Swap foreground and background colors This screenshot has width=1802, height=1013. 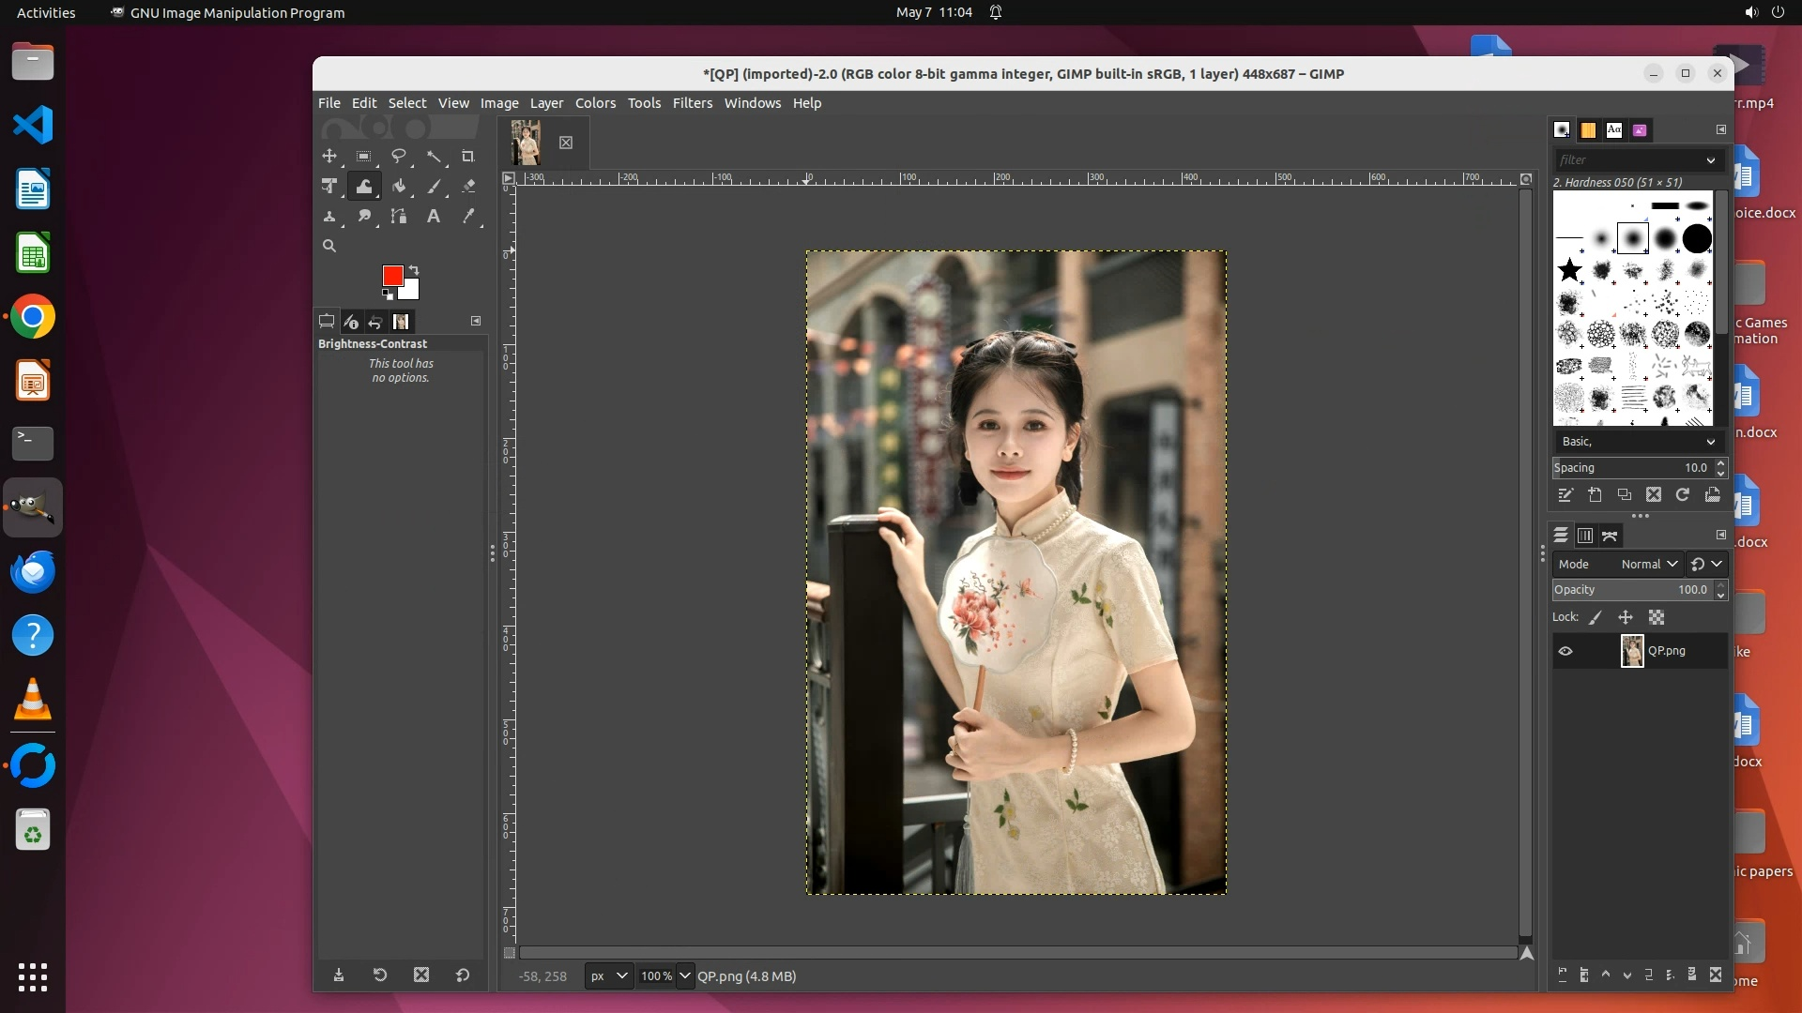click(414, 270)
